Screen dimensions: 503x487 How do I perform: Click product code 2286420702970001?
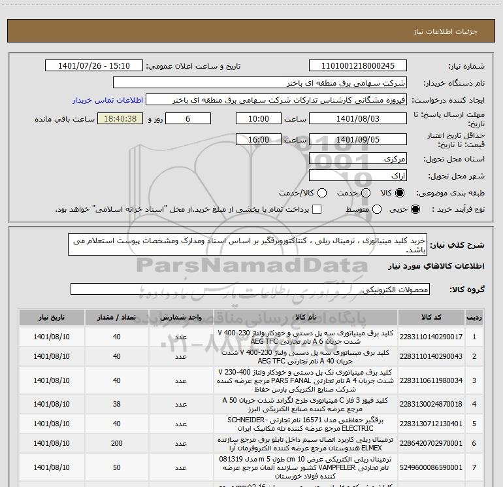(x=431, y=443)
